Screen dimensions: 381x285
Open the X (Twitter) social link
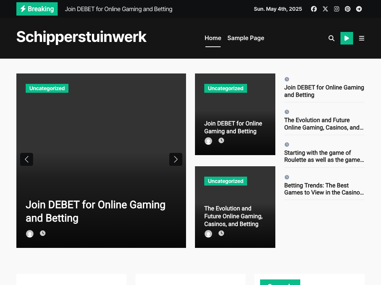tap(325, 9)
